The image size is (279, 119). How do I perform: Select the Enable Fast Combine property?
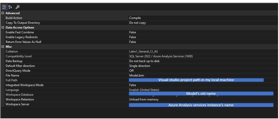click(x=20, y=32)
